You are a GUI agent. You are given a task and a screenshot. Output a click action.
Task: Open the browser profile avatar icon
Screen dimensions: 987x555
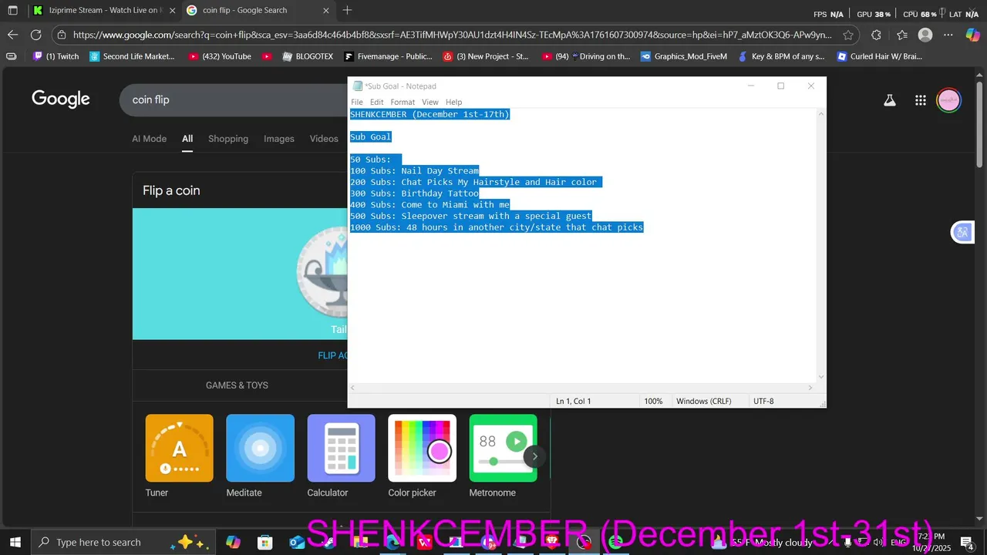(925, 35)
